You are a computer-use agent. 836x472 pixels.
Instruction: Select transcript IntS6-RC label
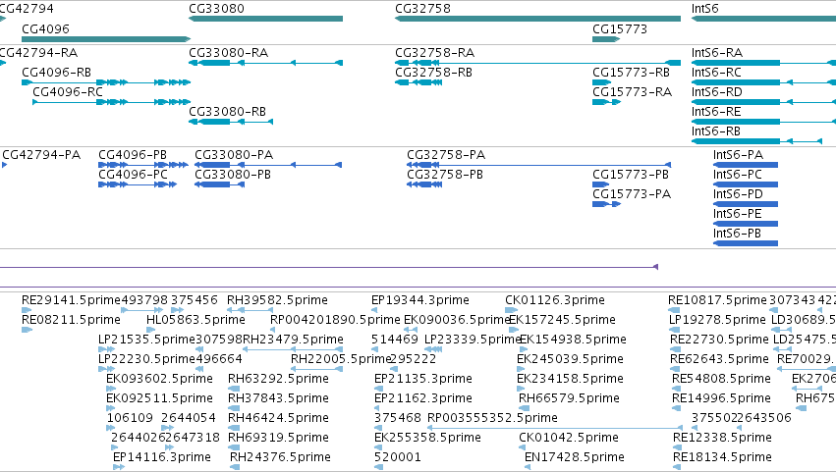pos(716,72)
